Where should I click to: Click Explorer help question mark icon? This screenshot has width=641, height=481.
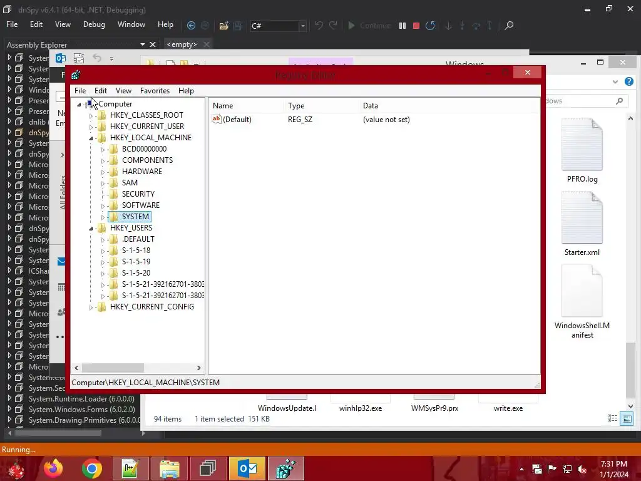point(628,81)
